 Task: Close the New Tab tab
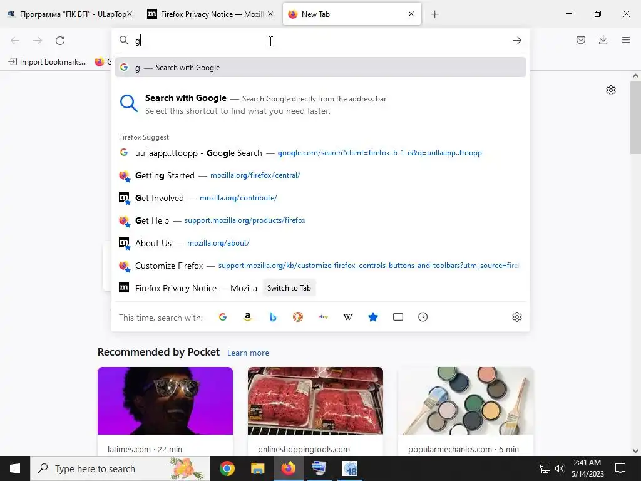point(411,14)
